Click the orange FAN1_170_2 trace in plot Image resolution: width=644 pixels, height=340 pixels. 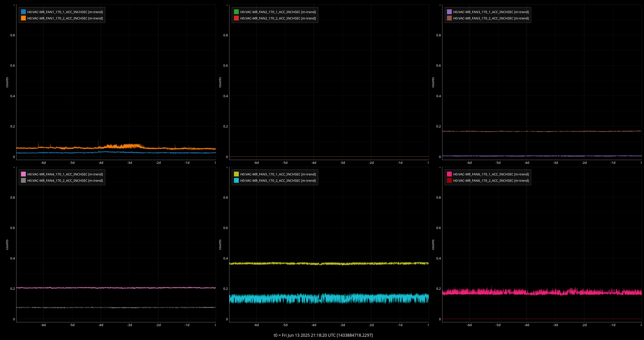[x=116, y=147]
